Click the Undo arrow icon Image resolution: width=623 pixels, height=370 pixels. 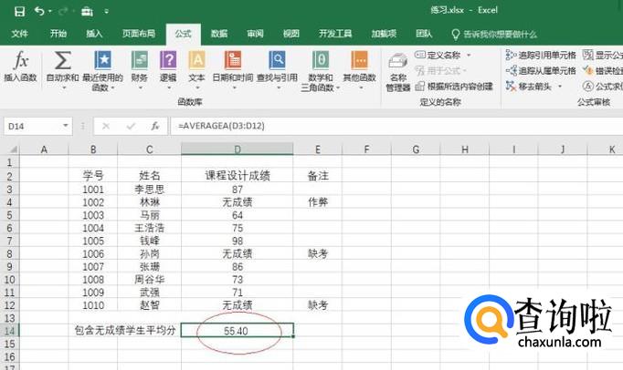(x=39, y=11)
